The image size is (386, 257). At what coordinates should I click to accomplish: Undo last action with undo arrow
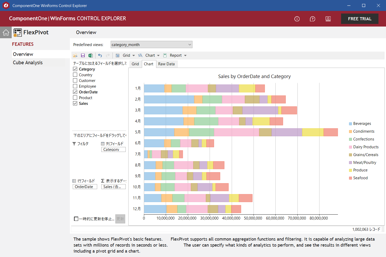click(100, 55)
